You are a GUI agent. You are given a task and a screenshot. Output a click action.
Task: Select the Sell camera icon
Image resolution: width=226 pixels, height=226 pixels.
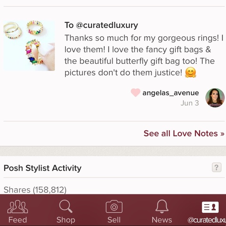click(x=114, y=207)
